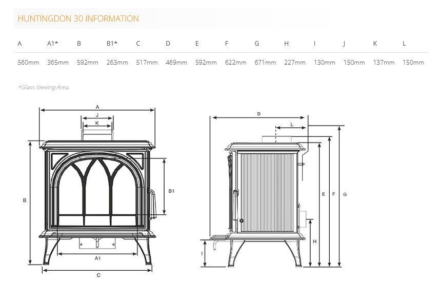The width and height of the screenshot is (439, 302).
Task: Click the C label below the front view stove
Action: [98, 275]
